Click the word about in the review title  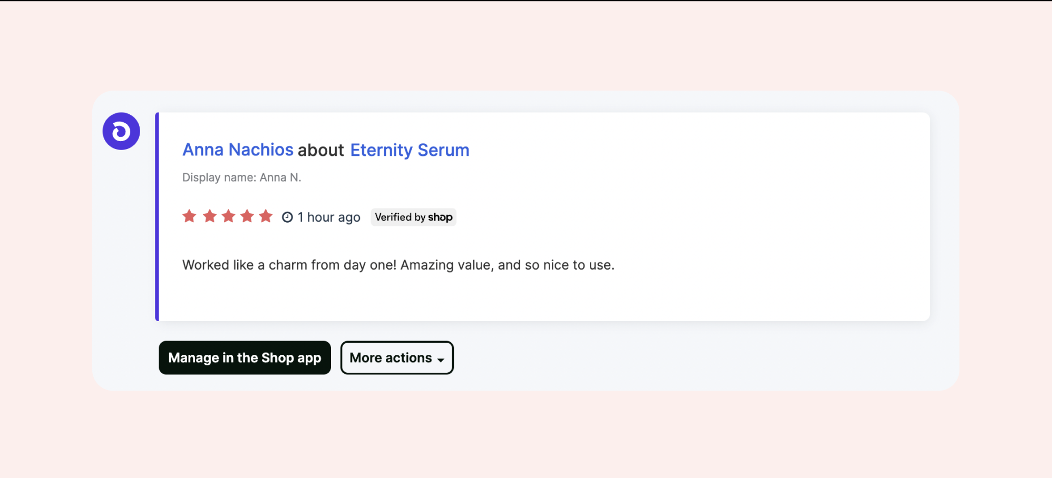tap(320, 150)
